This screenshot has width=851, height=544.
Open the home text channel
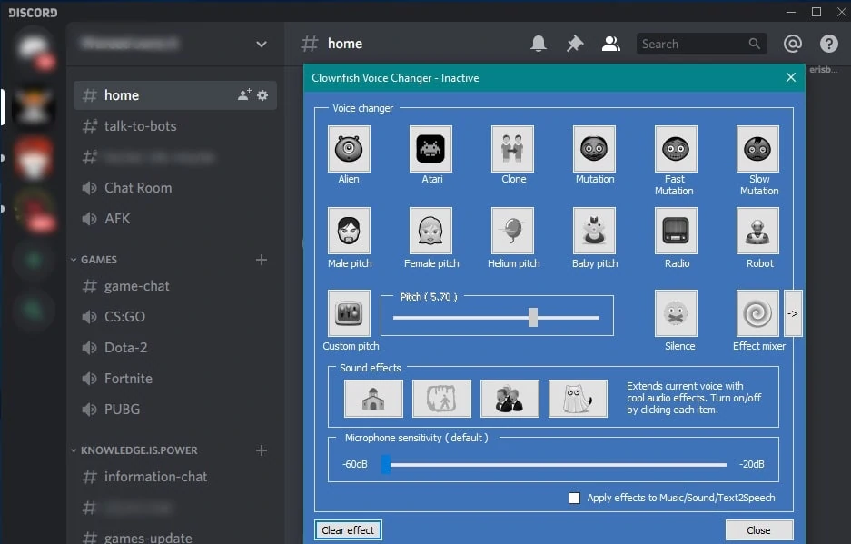(175, 95)
